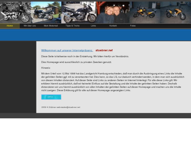Open the first yellow motorcycle header photo
The image size is (191, 143).
click(x=145, y=12)
